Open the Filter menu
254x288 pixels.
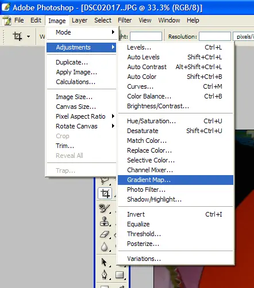(x=125, y=20)
